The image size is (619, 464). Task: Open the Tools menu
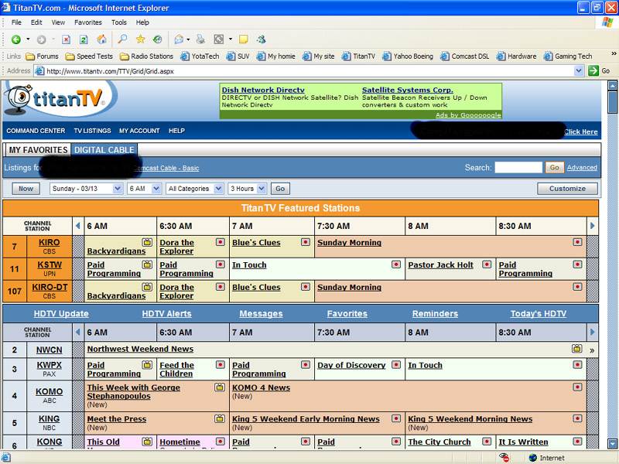[119, 22]
